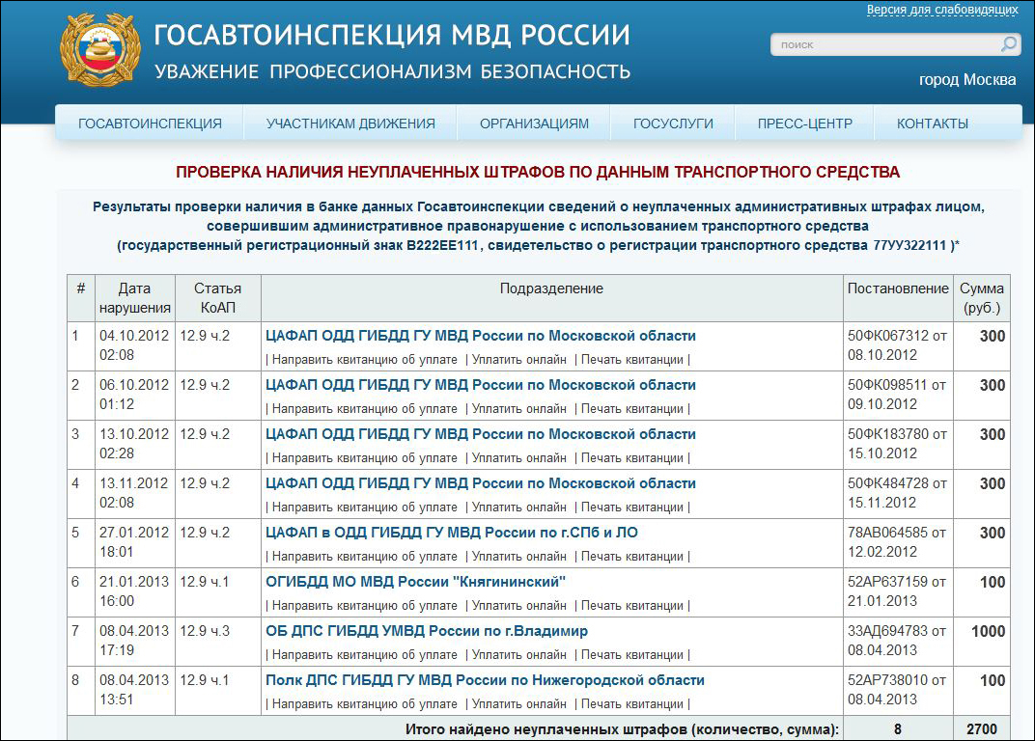Navigate to the КОНТАКТЫ menu
This screenshot has width=1035, height=741.
coord(932,123)
